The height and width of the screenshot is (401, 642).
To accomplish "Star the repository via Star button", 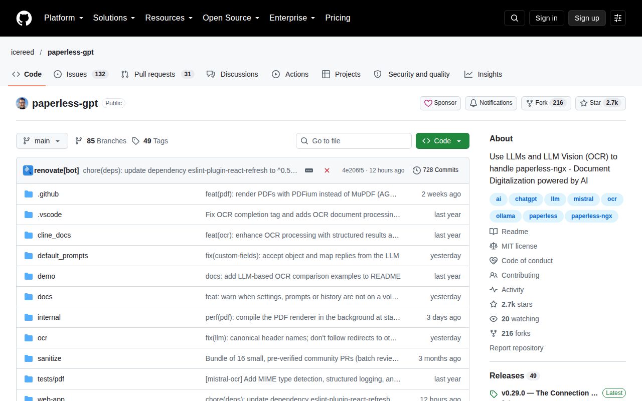I will click(600, 103).
